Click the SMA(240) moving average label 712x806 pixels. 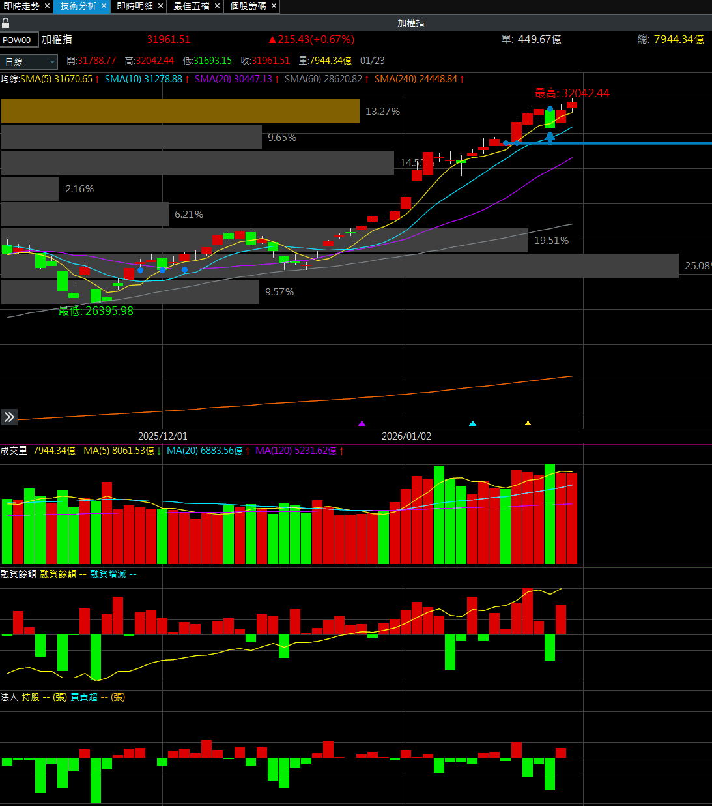coord(416,79)
